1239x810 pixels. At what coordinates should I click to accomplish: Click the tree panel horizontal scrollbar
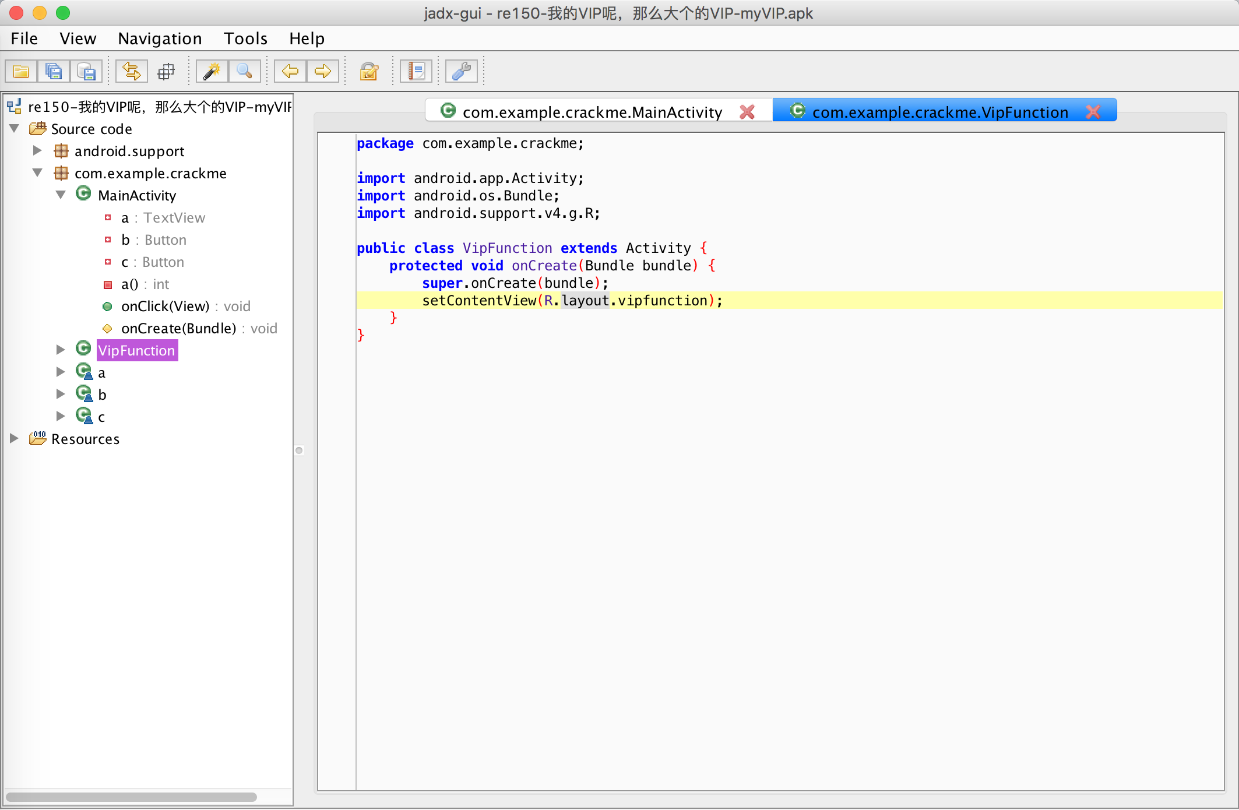point(131,797)
